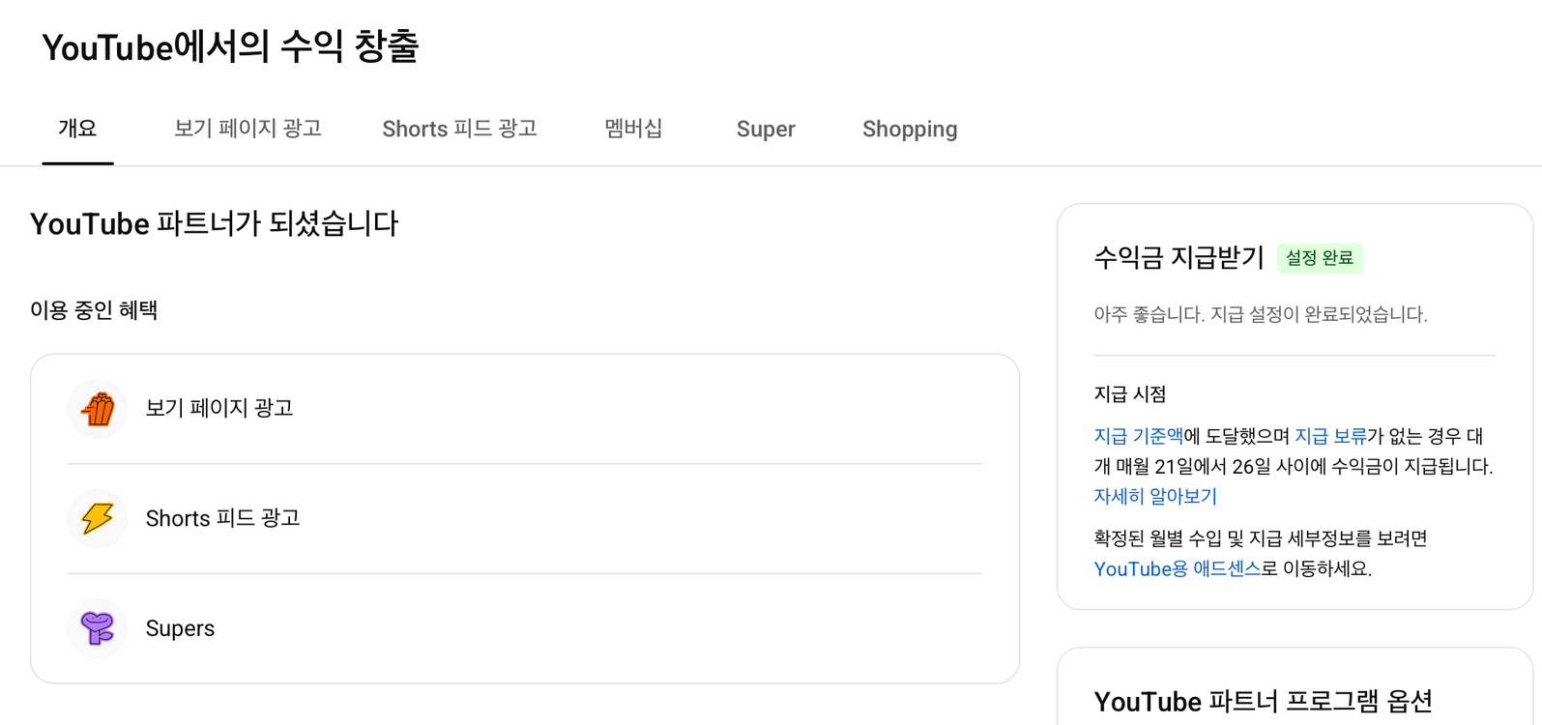
Task: Click the gift icon for 보기 페이지 광고
Action: 97,409
